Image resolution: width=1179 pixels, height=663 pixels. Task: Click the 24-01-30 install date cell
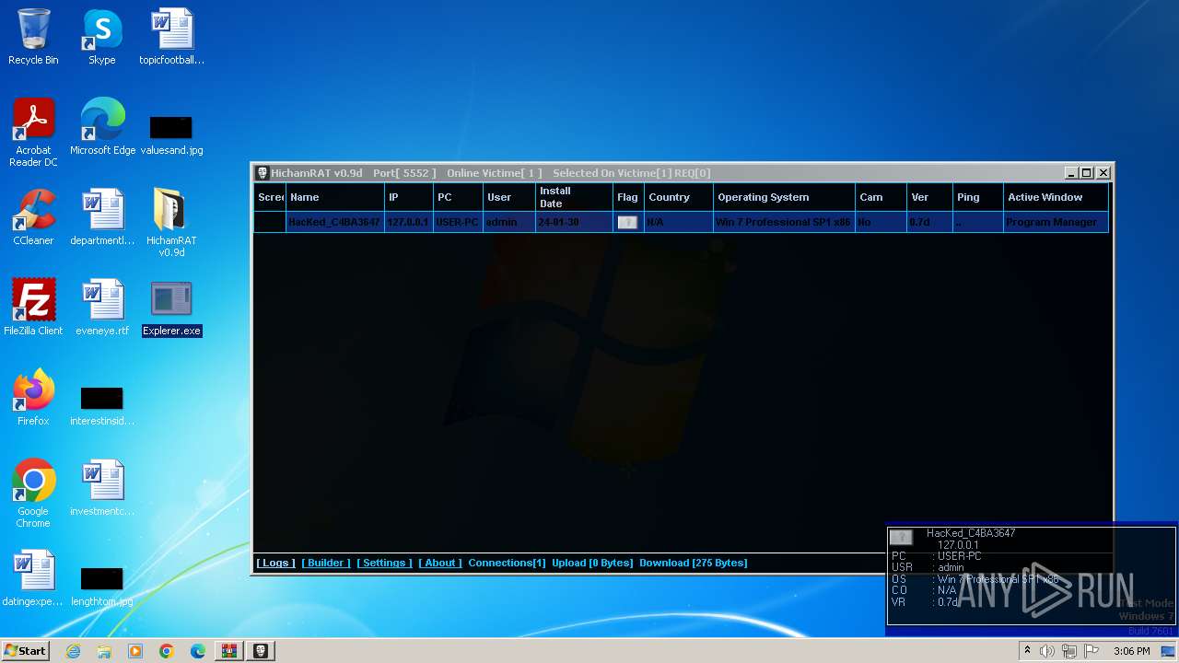click(574, 222)
